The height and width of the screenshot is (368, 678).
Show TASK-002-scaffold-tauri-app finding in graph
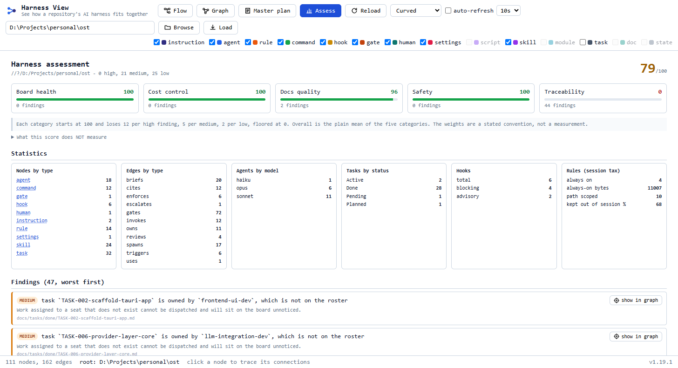click(x=636, y=300)
